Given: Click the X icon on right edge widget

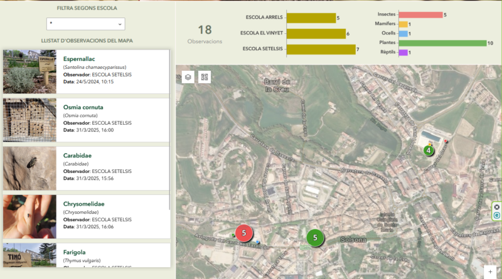Looking at the screenshot, I should 496,207.
